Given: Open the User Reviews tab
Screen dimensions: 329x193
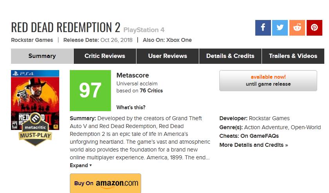Looking at the screenshot, I should (167, 56).
